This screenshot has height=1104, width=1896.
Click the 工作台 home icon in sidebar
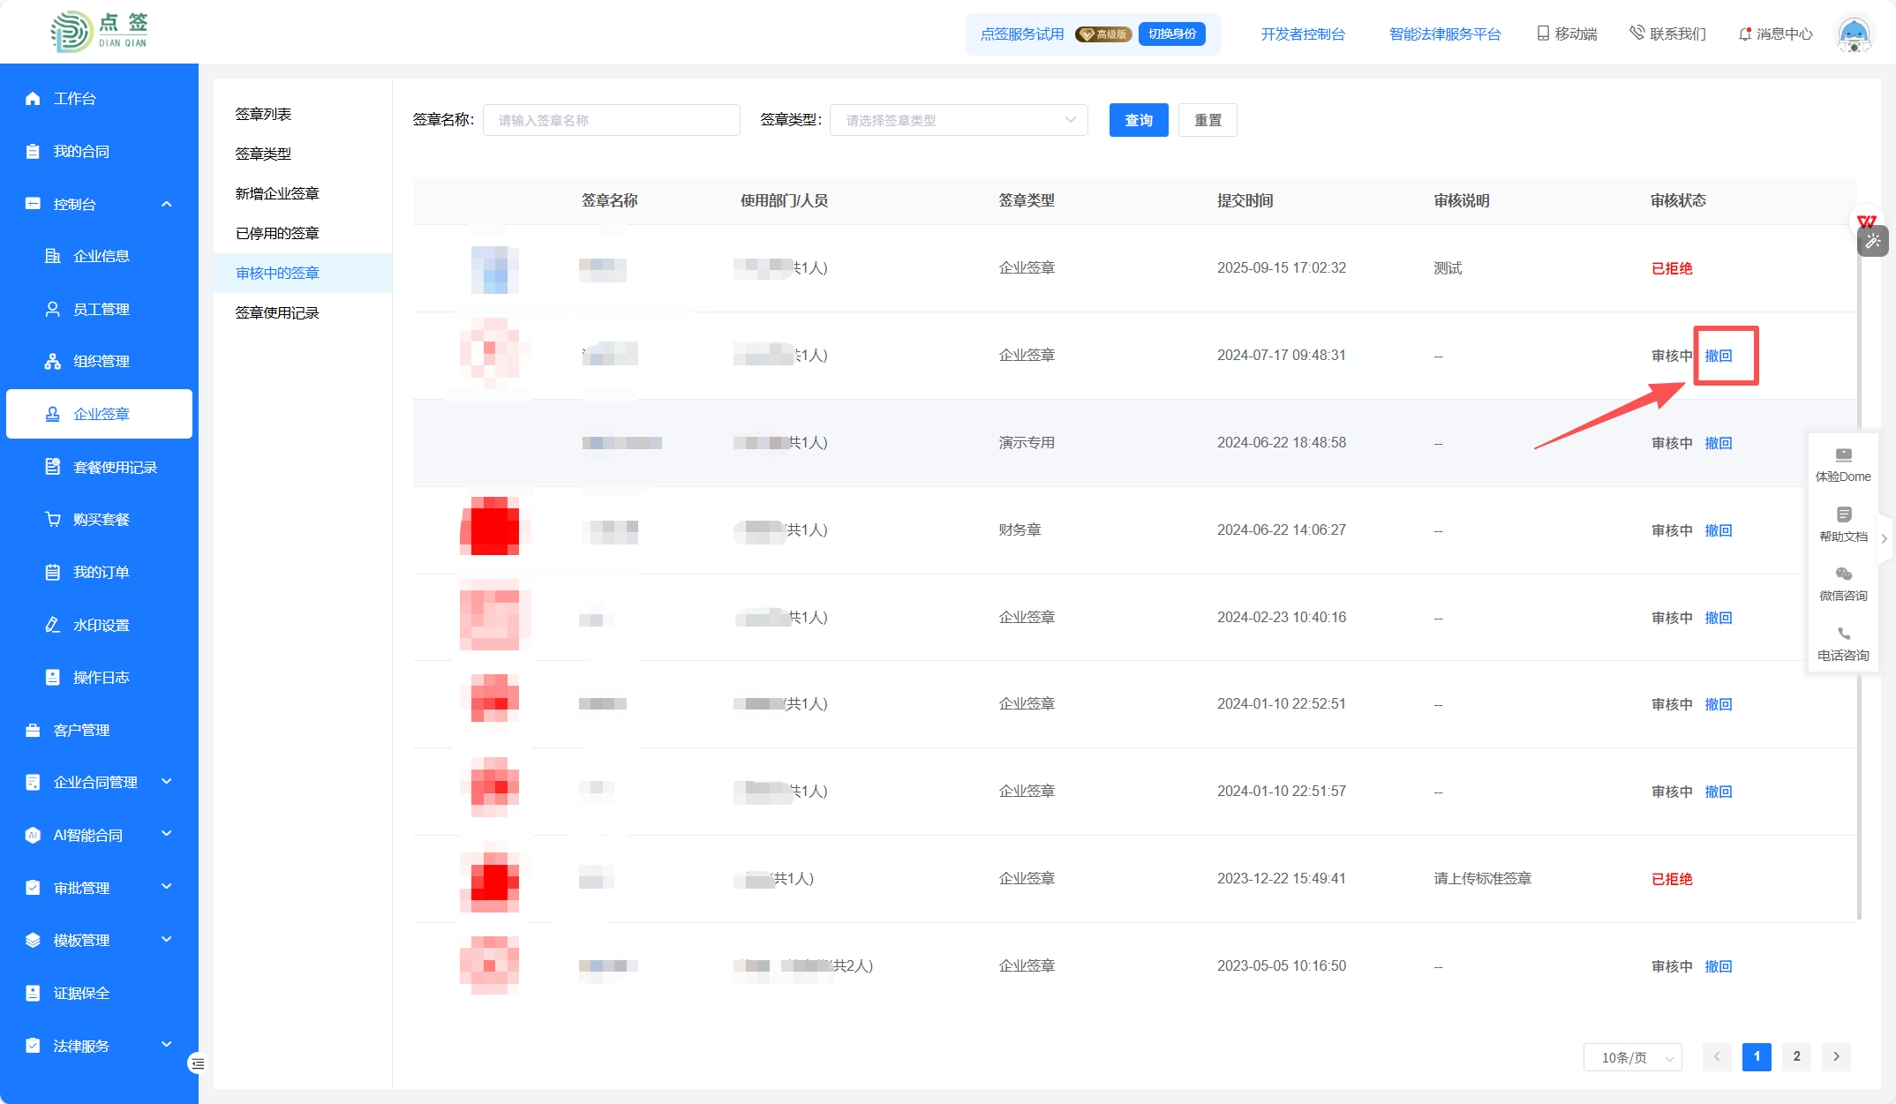(x=34, y=99)
